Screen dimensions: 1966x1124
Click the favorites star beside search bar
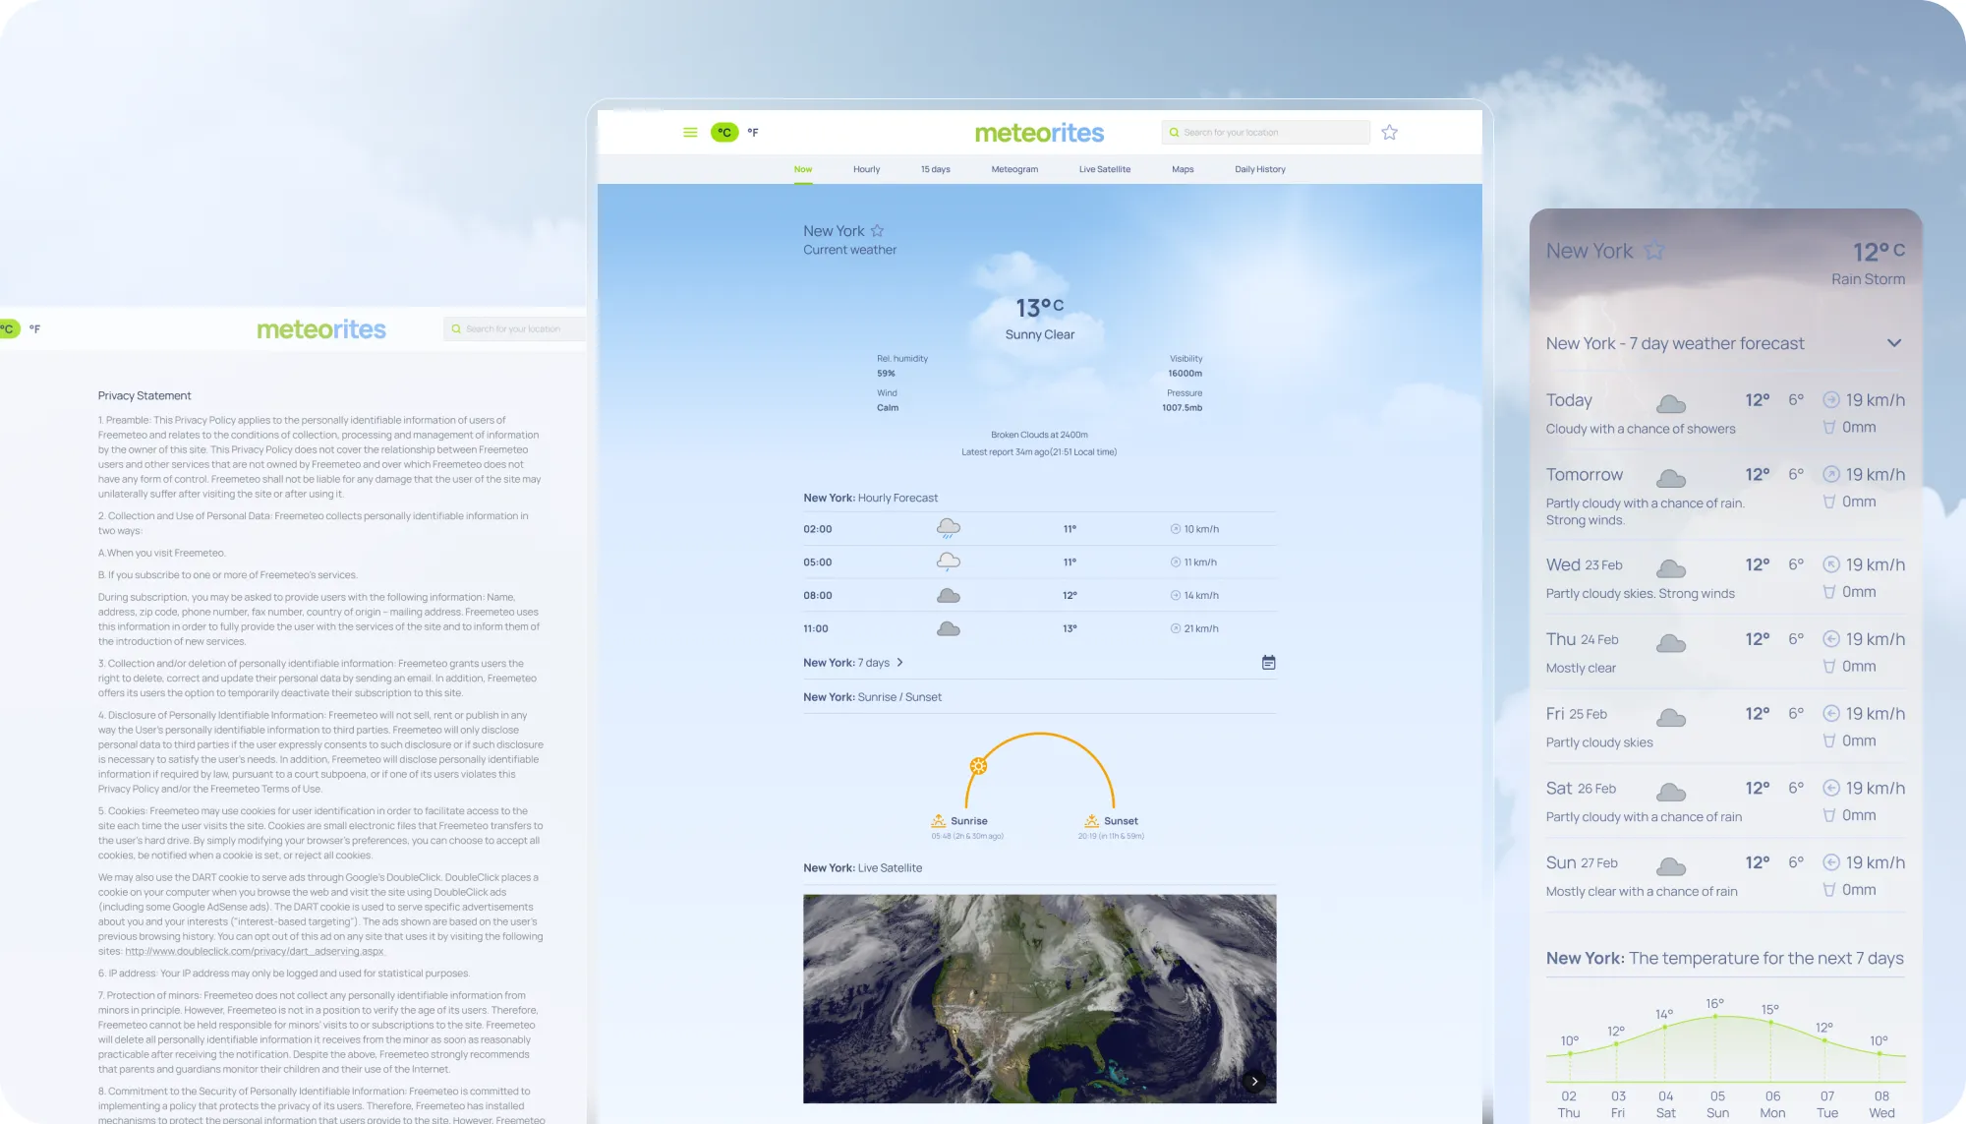tap(1389, 133)
